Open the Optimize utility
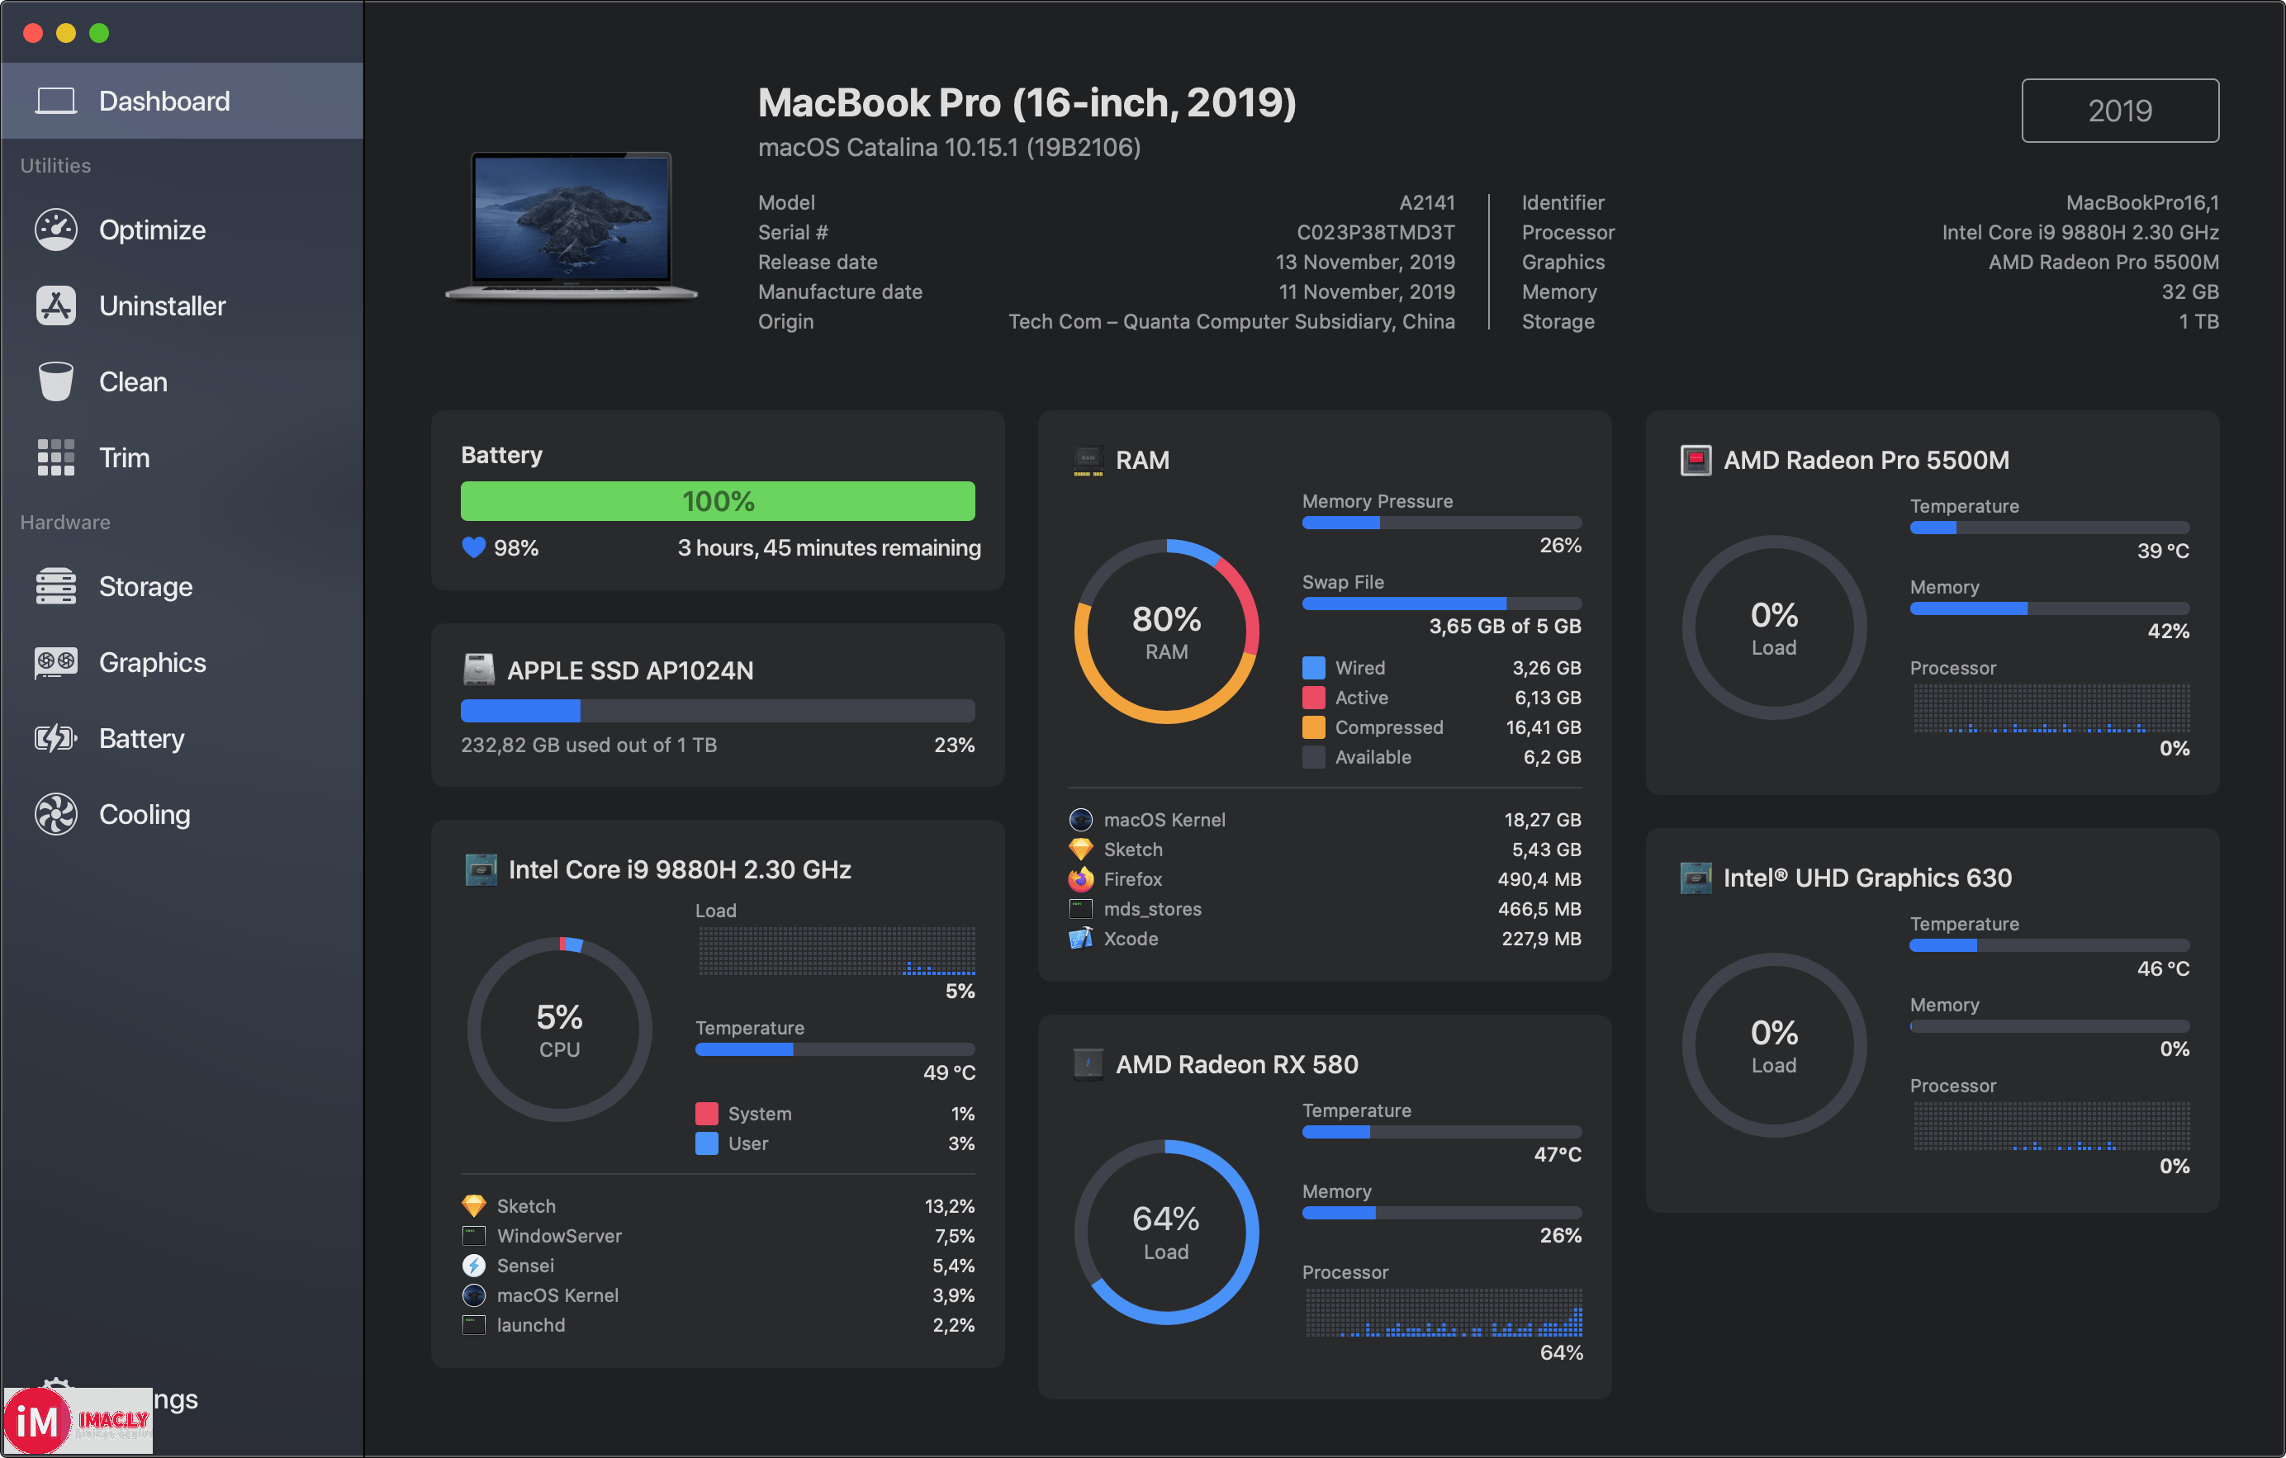2286x1458 pixels. [182, 230]
